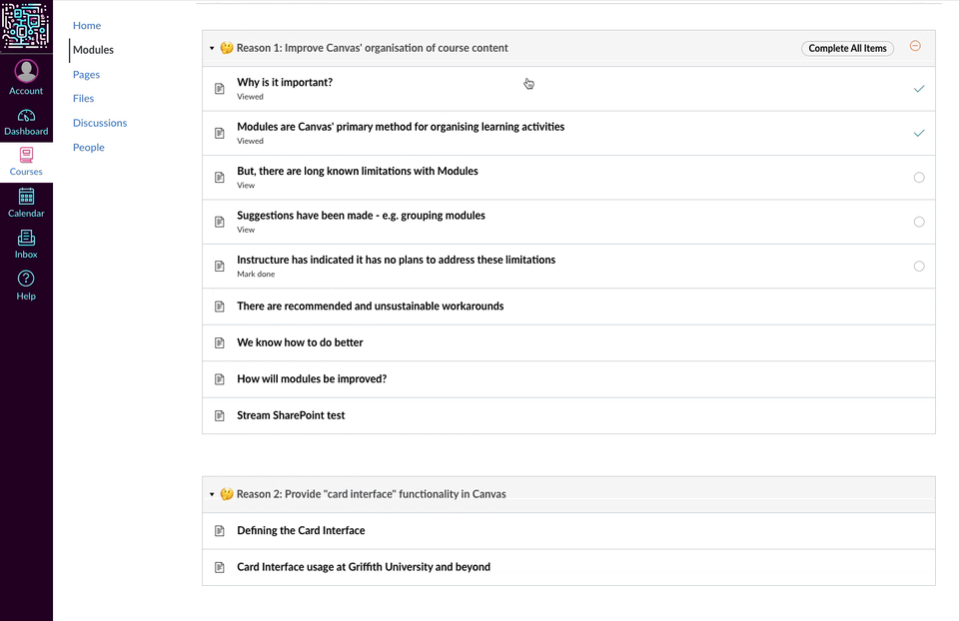Viewport: 959px width, 621px height.
Task: Open 'Stream SharePoint test' page
Action: (x=291, y=415)
